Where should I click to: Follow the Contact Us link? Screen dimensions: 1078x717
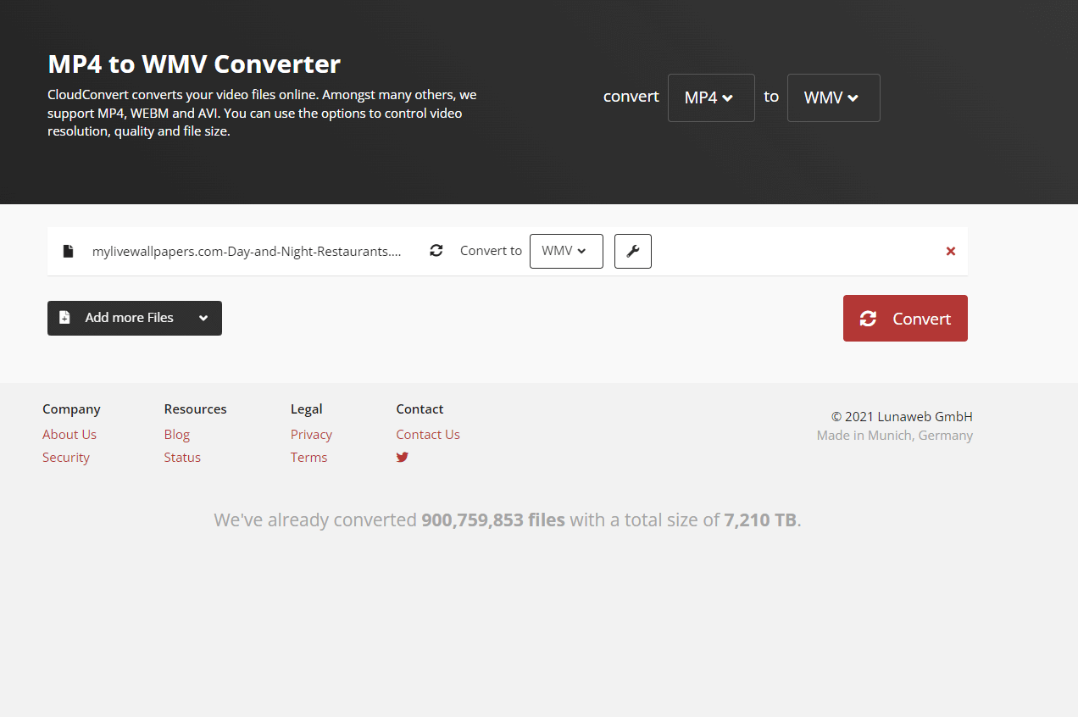pyautogui.click(x=428, y=435)
